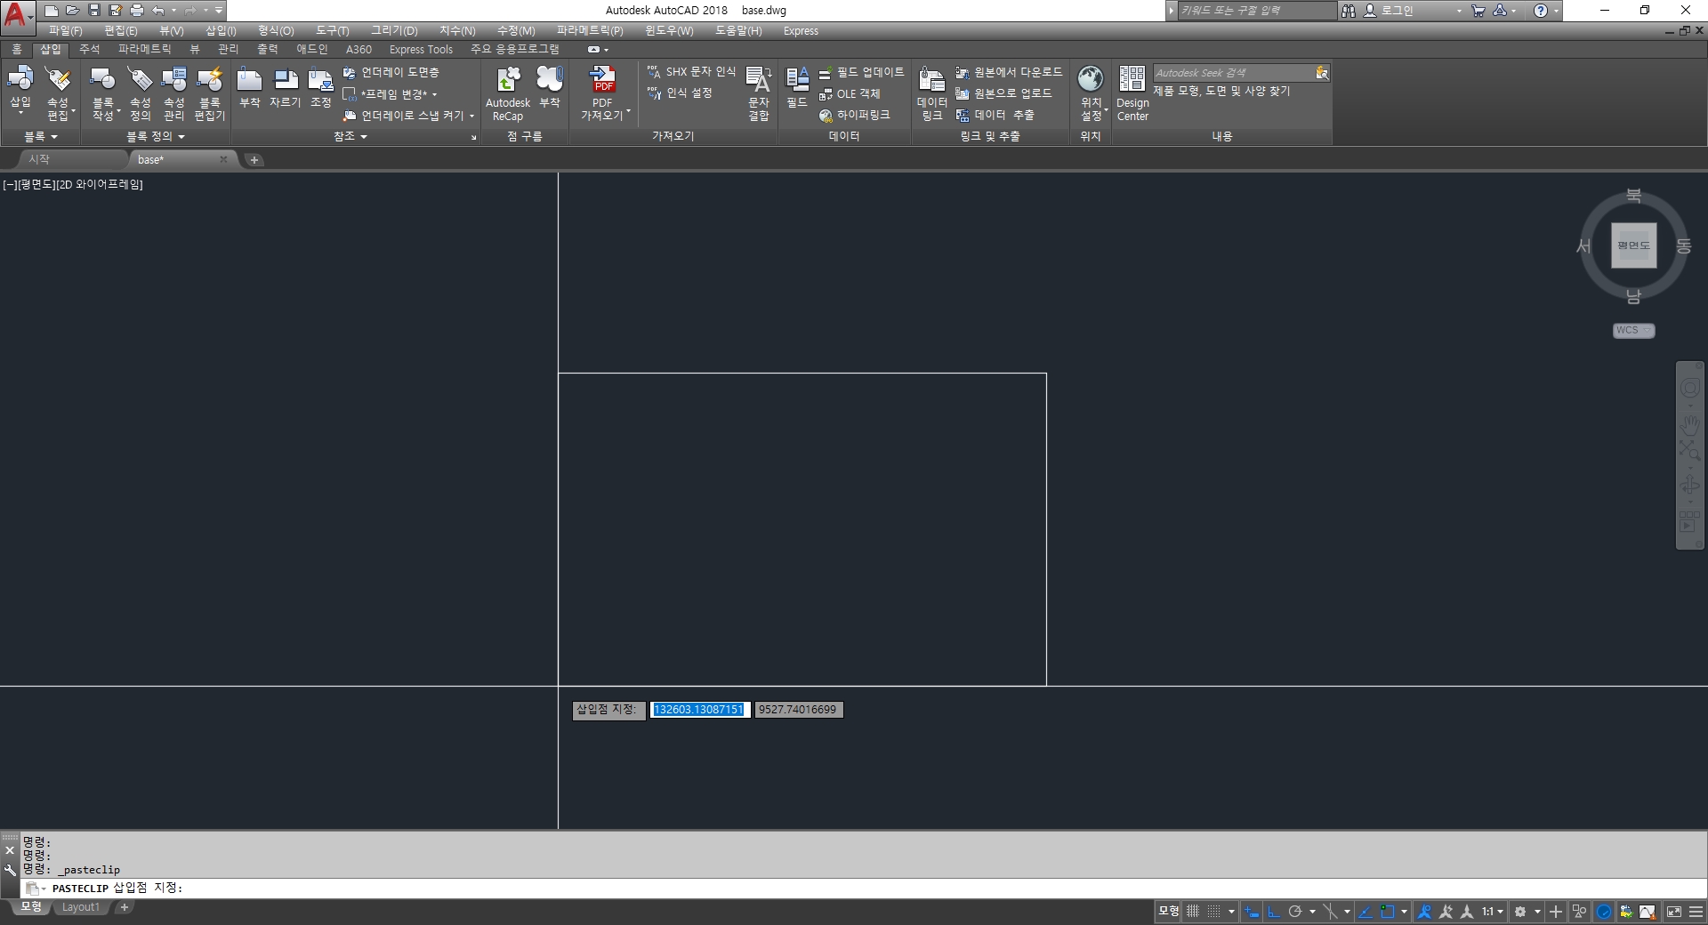The image size is (1708, 925).
Task: Toggle dynamic input in status bar
Action: (1252, 912)
